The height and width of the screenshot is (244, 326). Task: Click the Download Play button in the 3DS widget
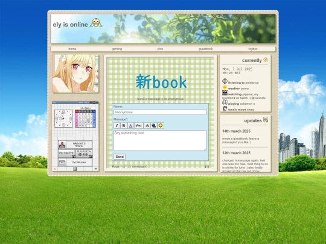tap(84, 154)
